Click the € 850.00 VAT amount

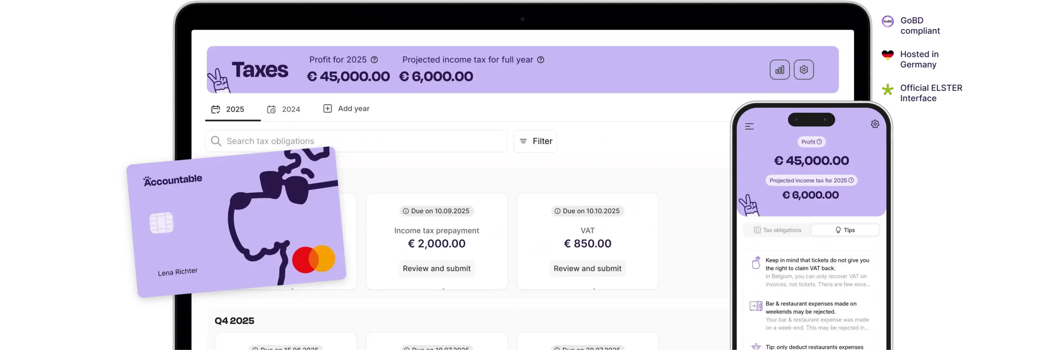[587, 244]
